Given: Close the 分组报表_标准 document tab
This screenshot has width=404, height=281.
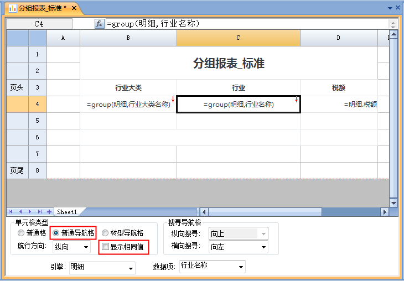Looking at the screenshot, I should (74, 8).
